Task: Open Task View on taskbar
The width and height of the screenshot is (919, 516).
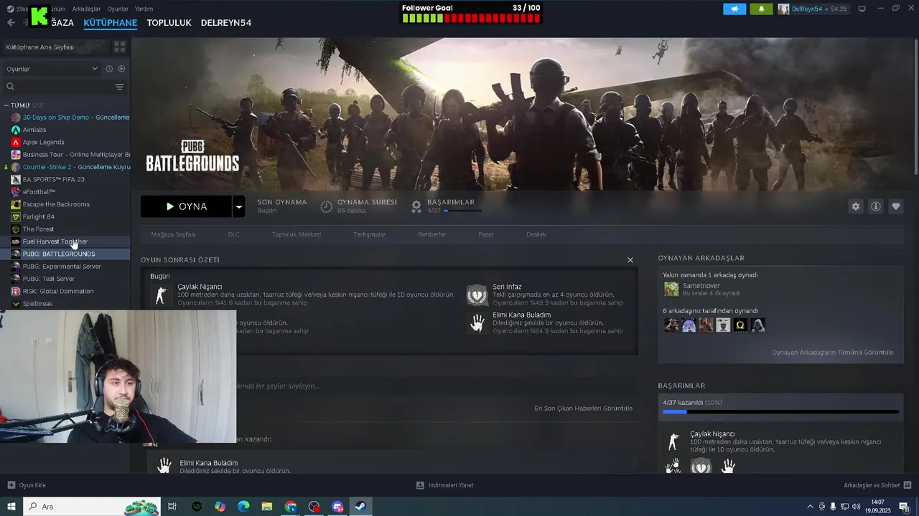Action: point(172,507)
